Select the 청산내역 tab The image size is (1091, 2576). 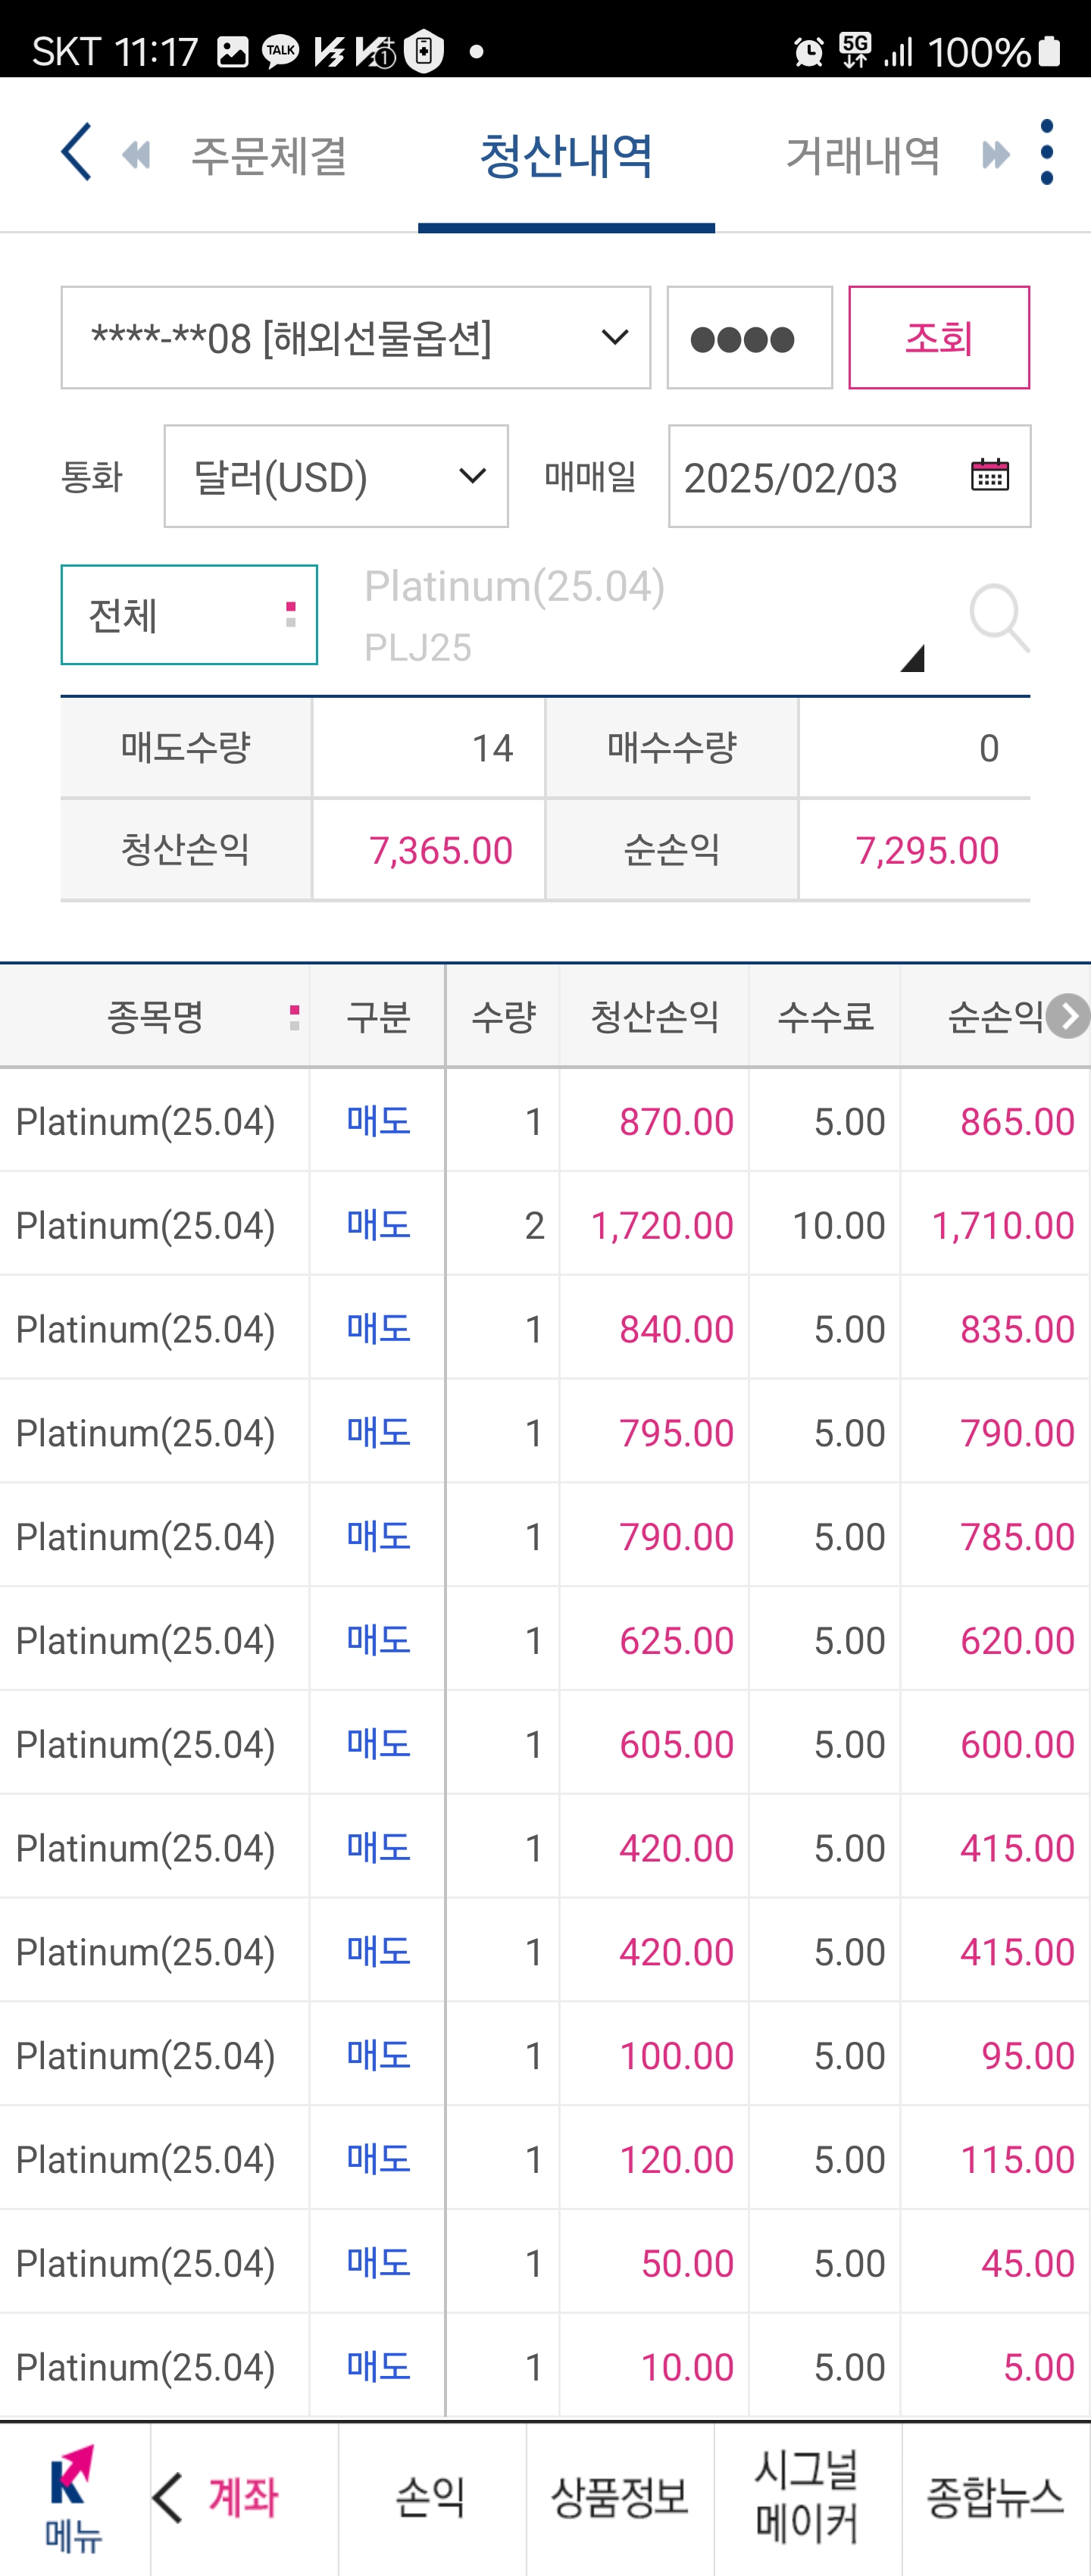pos(566,155)
